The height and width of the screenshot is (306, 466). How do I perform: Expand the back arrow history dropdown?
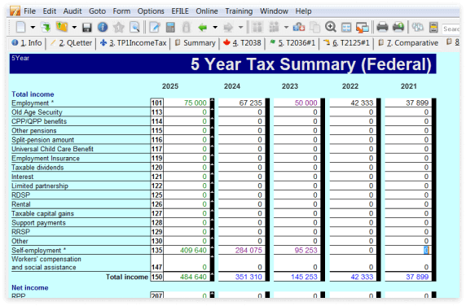coord(215,28)
